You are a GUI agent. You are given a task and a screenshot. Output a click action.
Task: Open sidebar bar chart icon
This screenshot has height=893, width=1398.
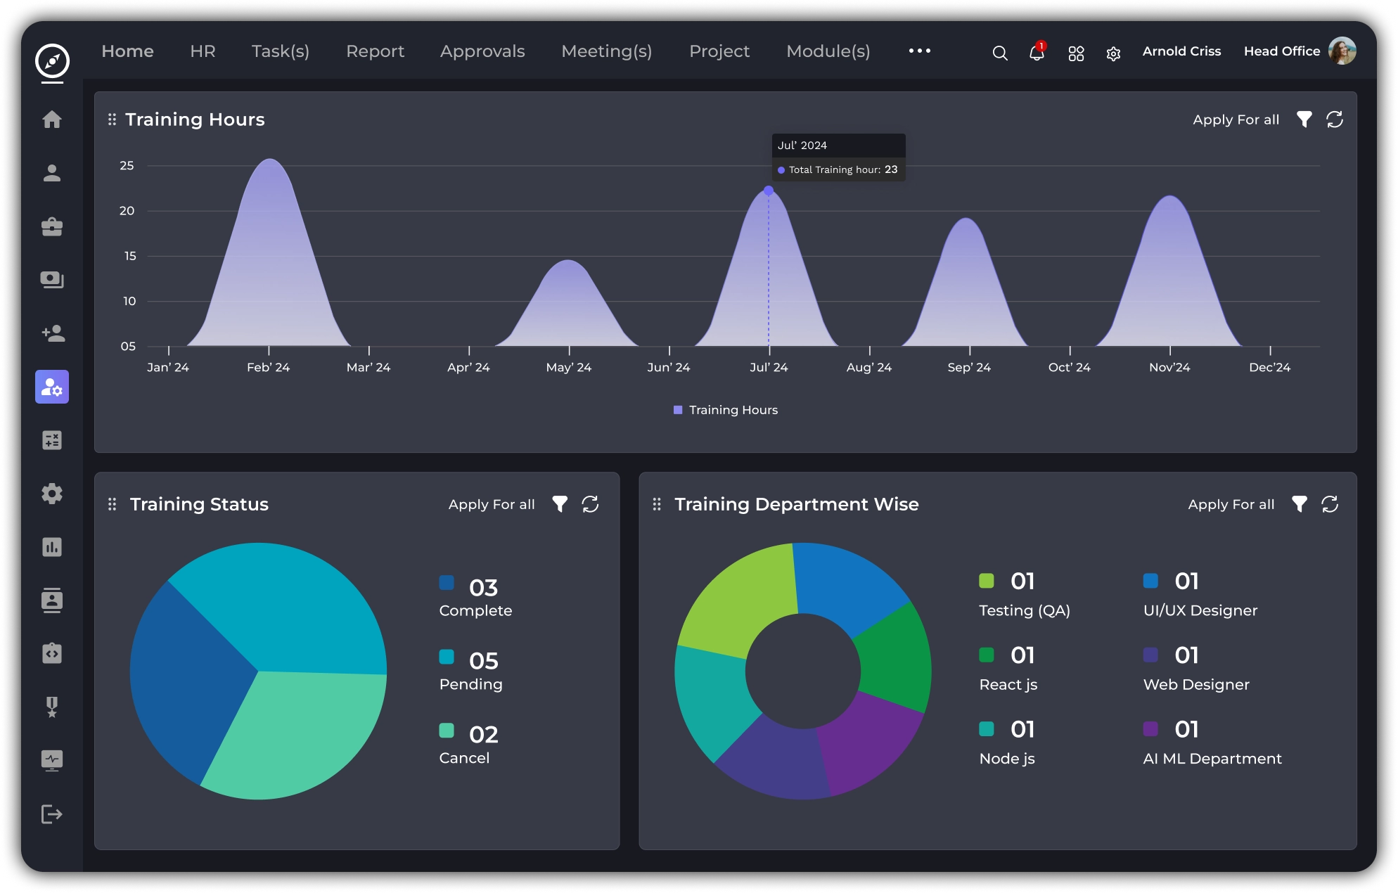52,547
